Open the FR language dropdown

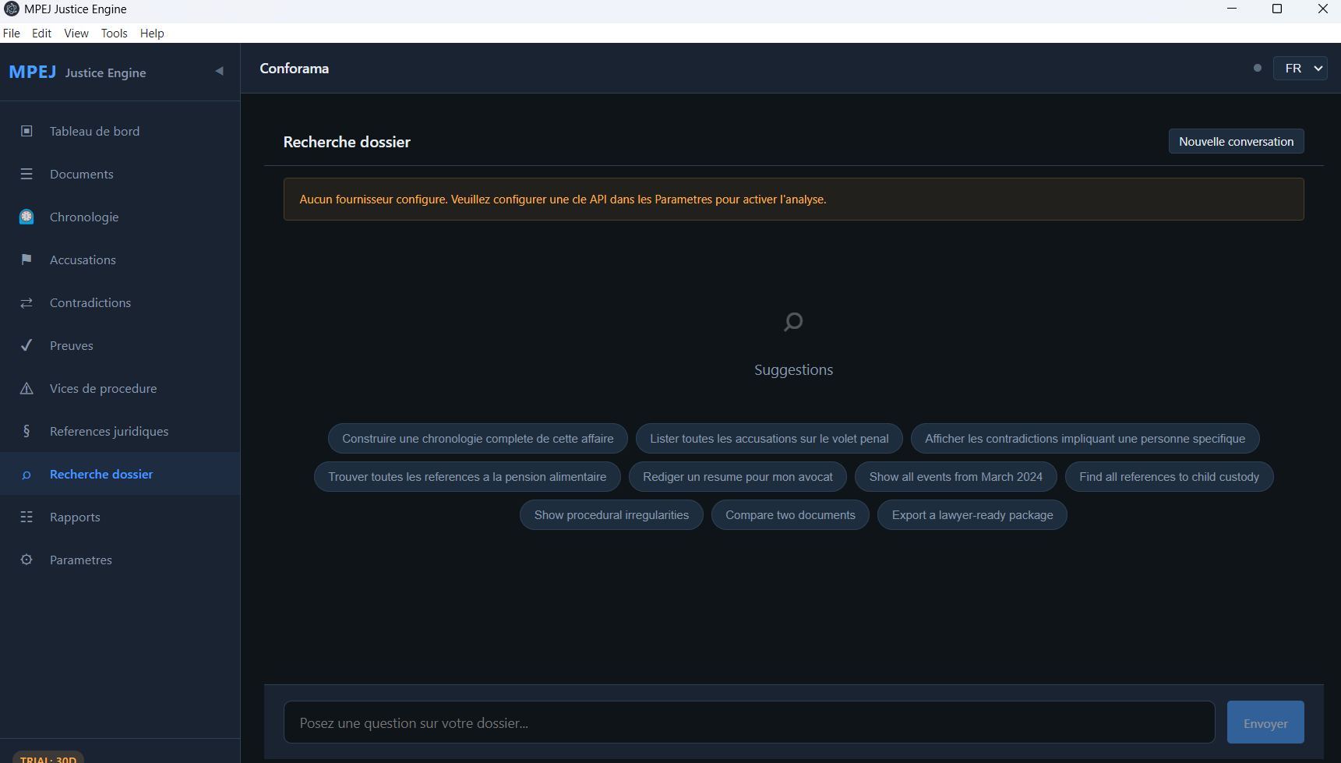pyautogui.click(x=1300, y=69)
